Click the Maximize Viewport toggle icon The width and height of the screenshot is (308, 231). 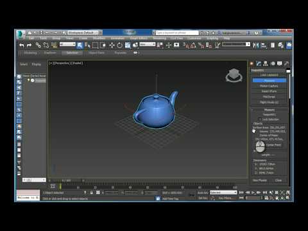tap(288, 198)
